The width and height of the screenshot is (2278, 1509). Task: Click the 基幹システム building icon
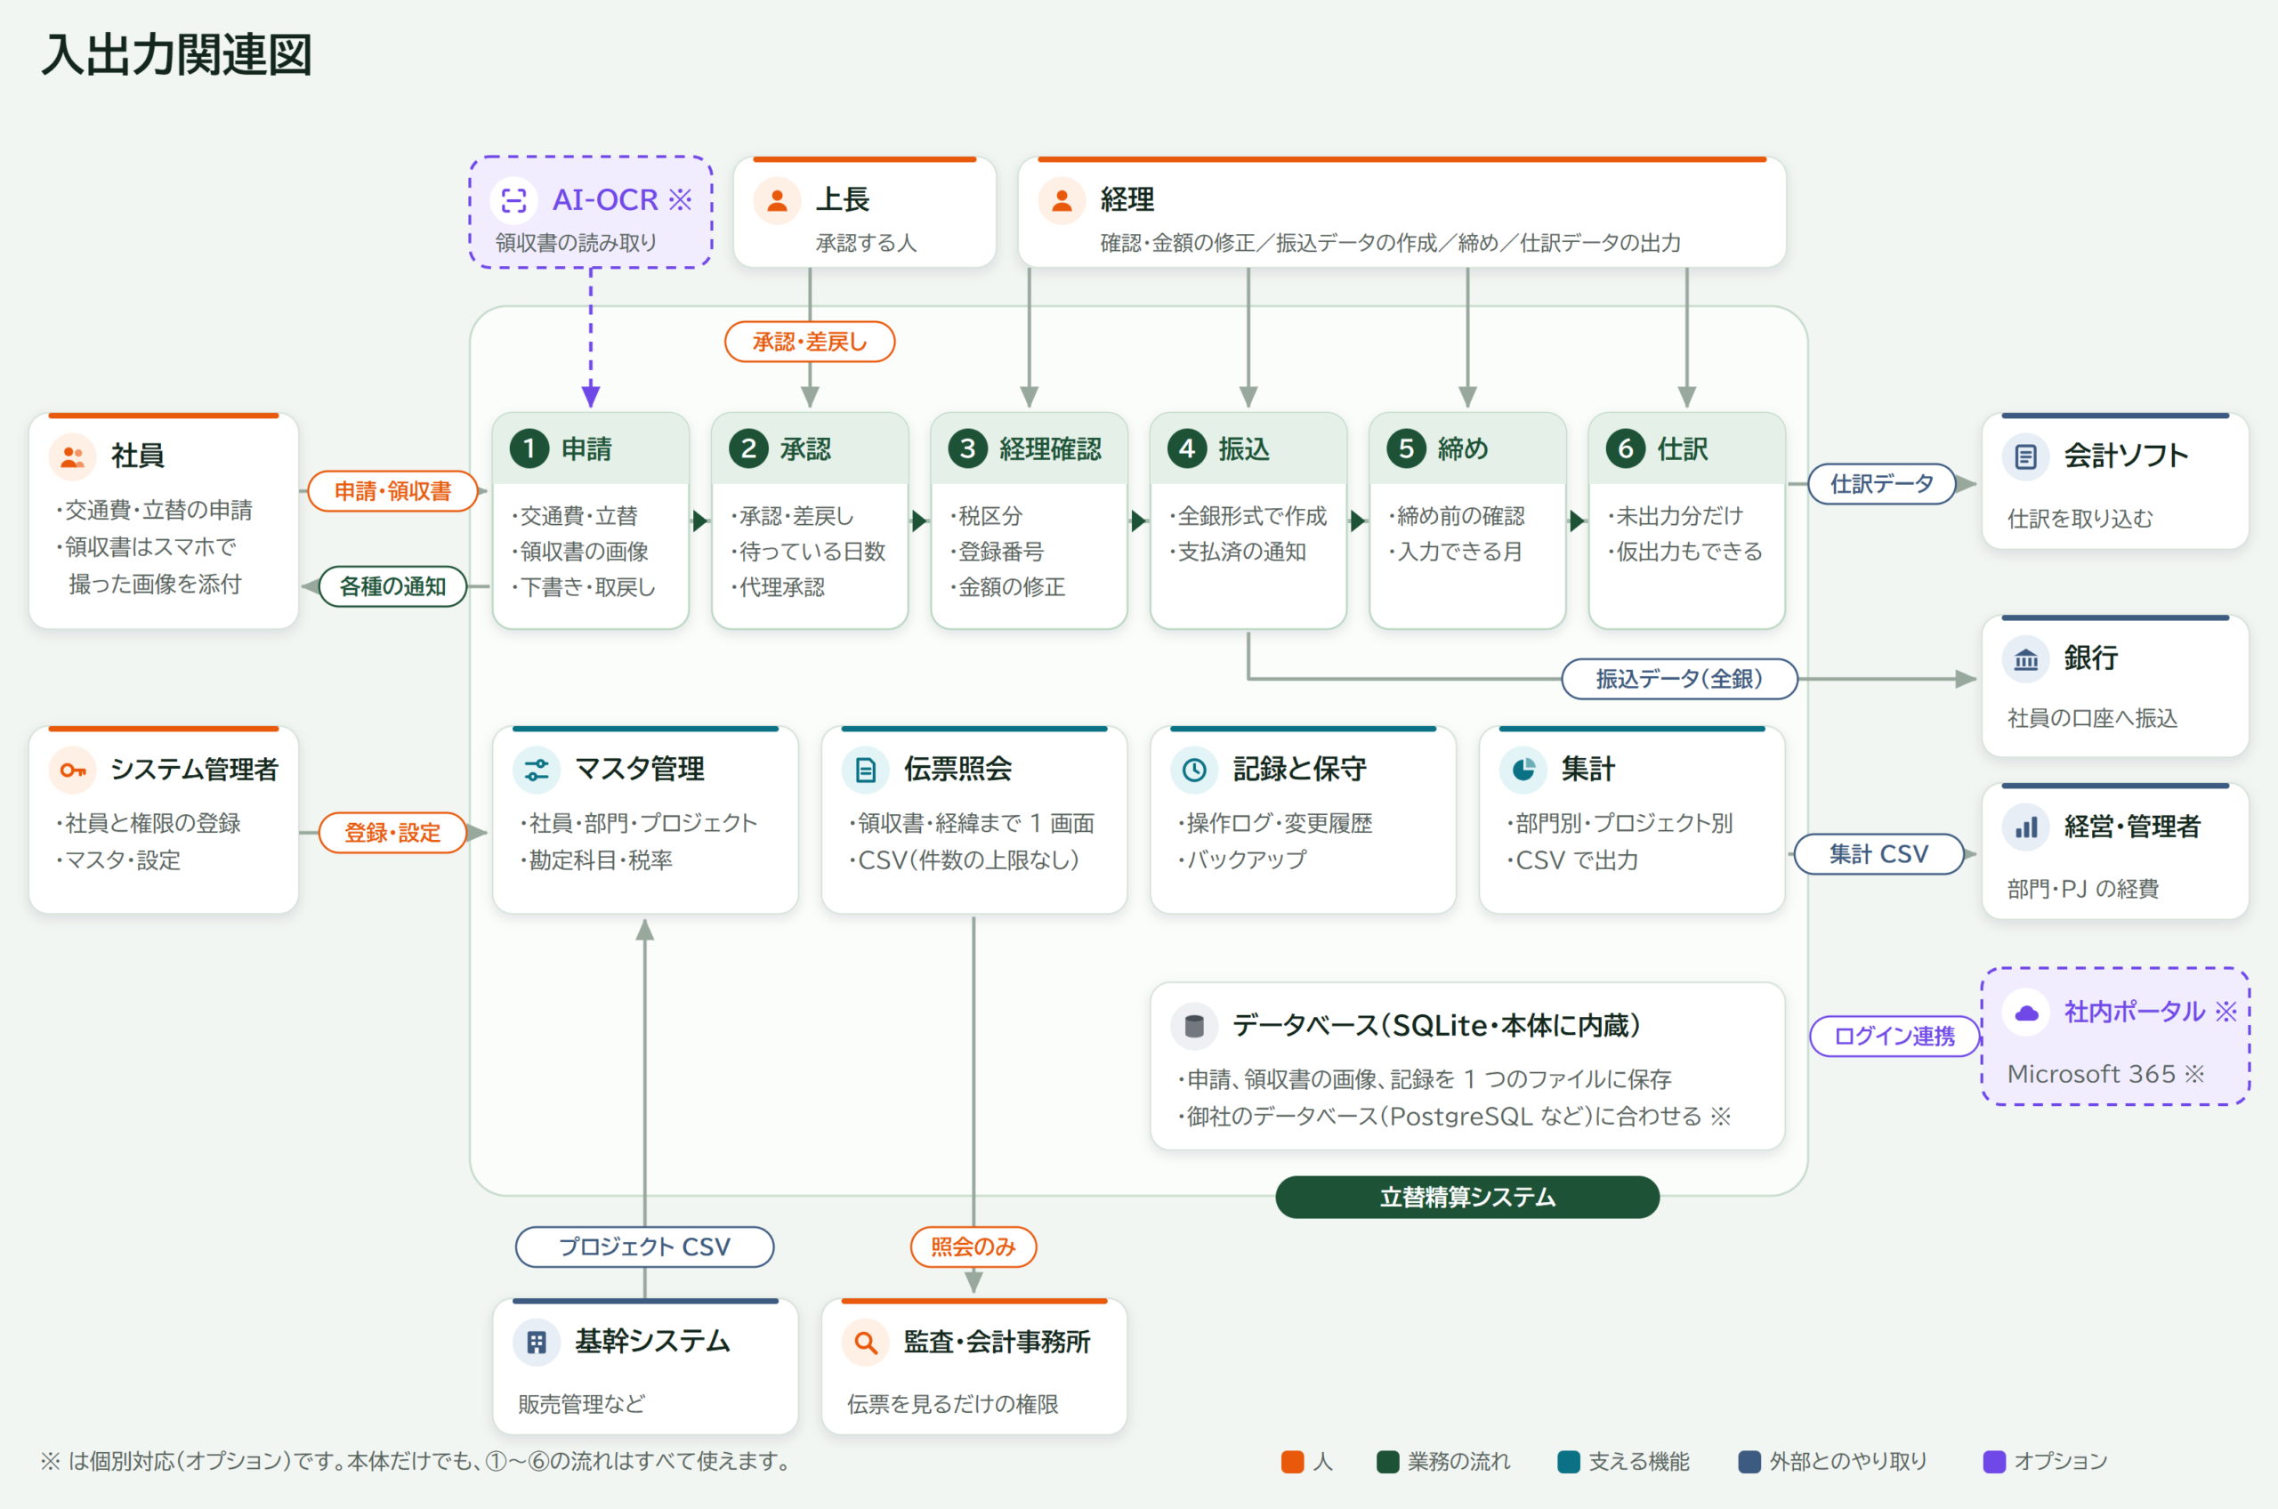click(x=536, y=1343)
